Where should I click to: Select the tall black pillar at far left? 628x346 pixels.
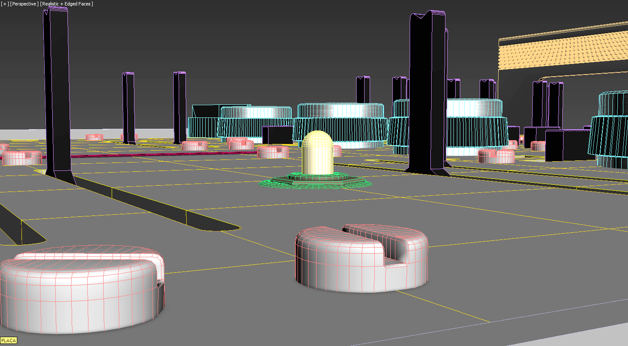click(x=56, y=93)
